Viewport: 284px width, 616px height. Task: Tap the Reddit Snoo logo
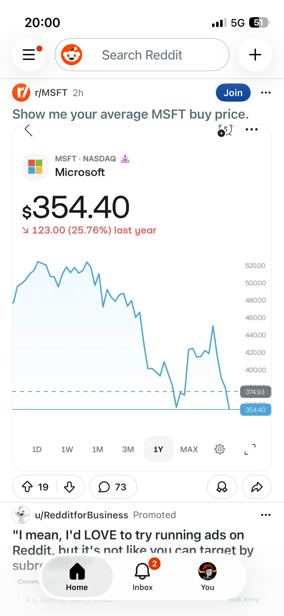click(x=72, y=55)
